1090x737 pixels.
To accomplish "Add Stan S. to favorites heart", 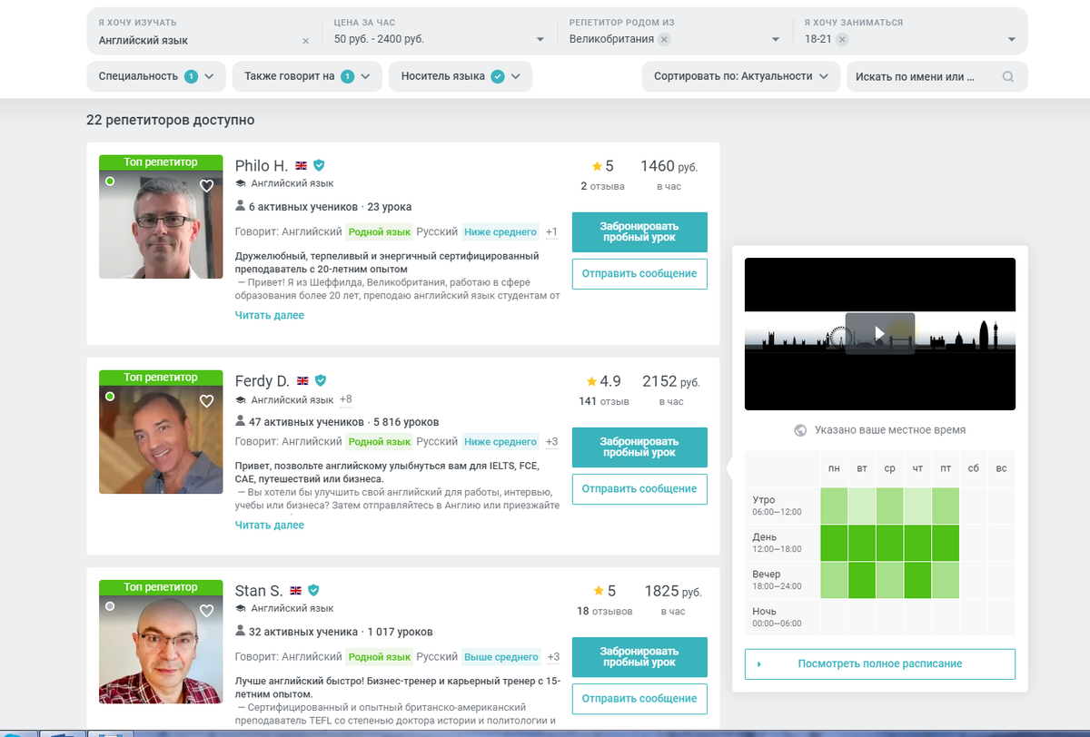I will point(206,610).
